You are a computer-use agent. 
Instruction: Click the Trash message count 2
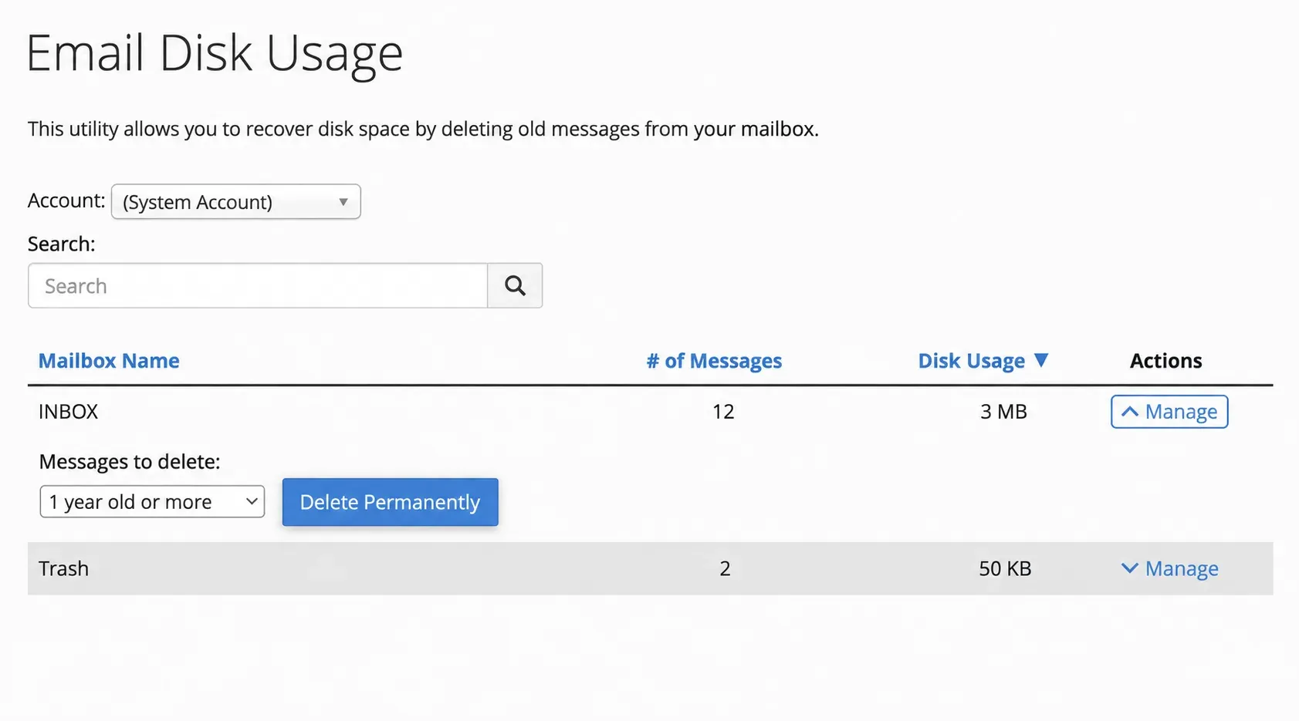click(725, 569)
